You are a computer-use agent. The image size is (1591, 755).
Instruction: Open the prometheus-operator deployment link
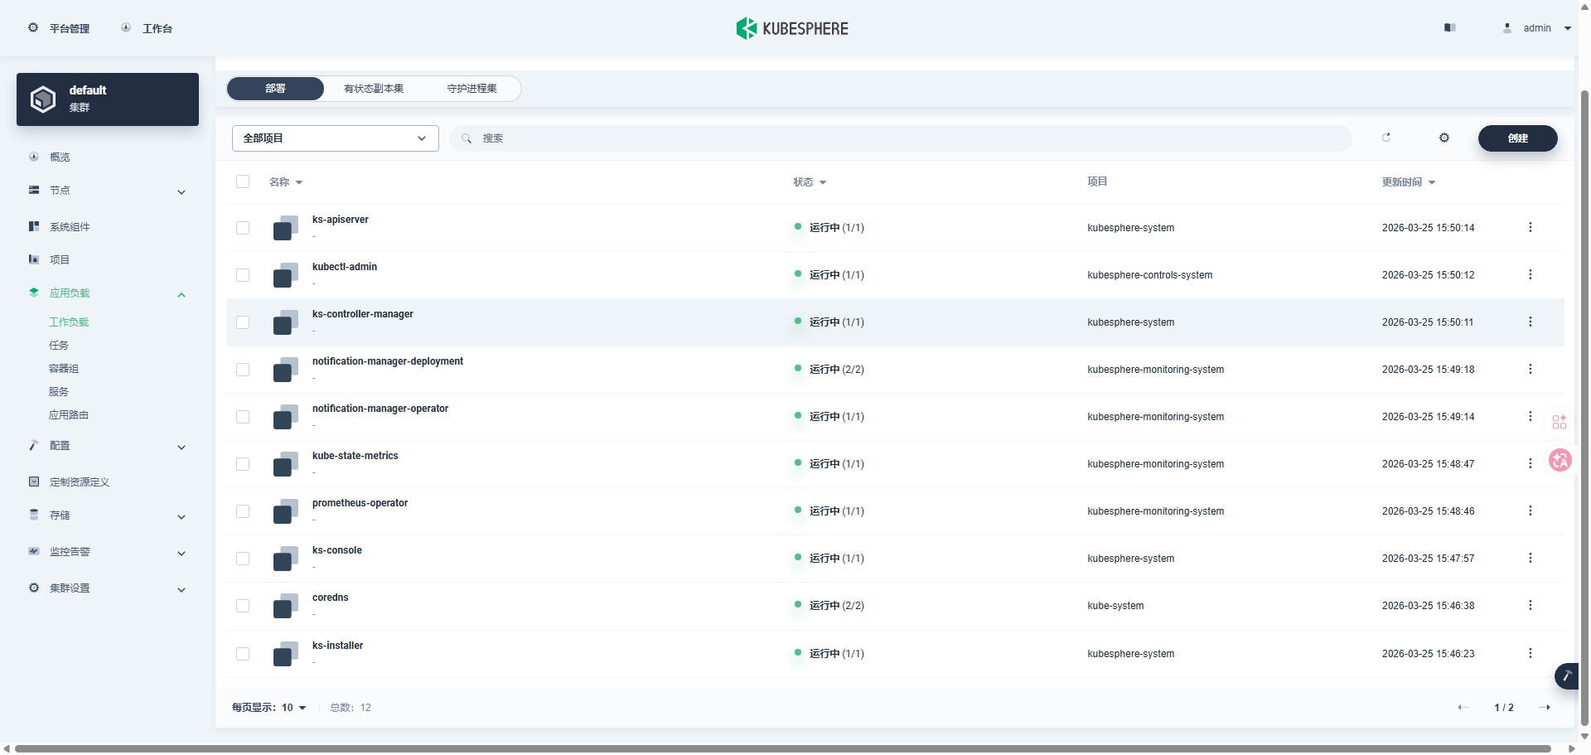360,503
